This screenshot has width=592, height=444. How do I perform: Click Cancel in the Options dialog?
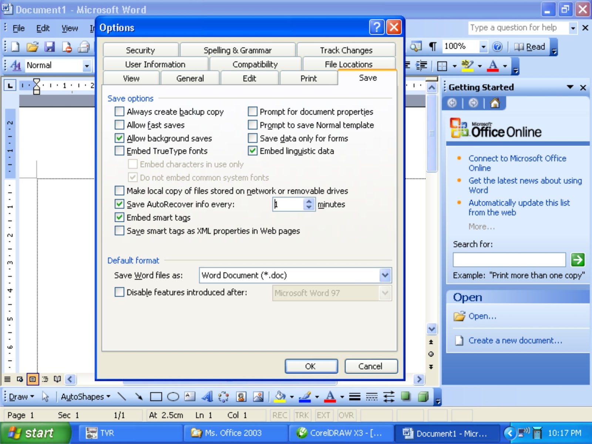370,366
